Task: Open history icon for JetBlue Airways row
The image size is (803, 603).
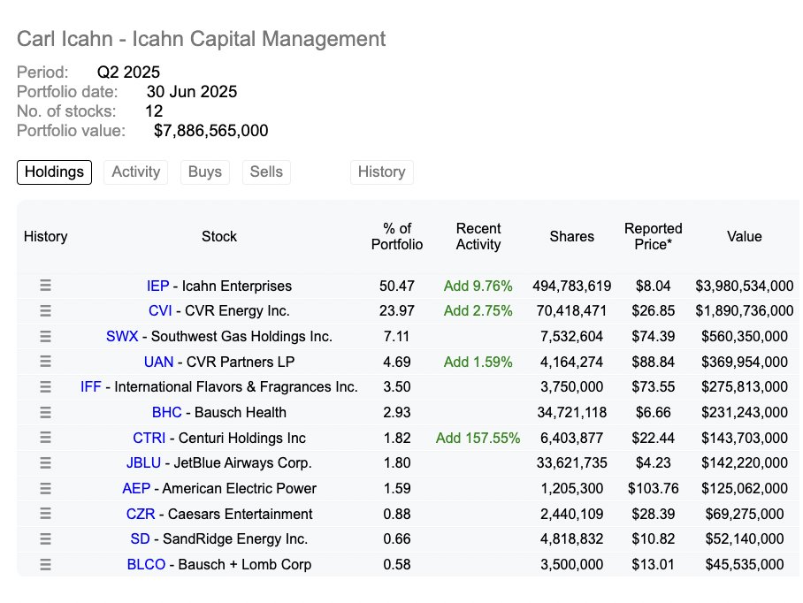Action: (46, 462)
